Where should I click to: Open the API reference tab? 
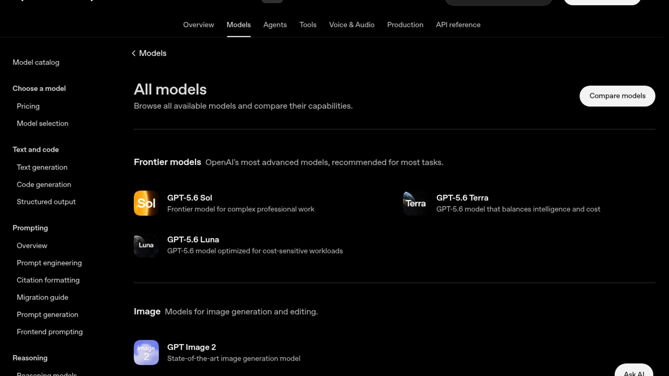458,25
